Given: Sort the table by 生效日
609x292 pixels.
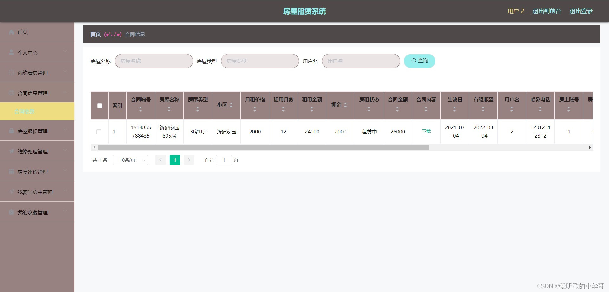Looking at the screenshot, I should point(455,109).
